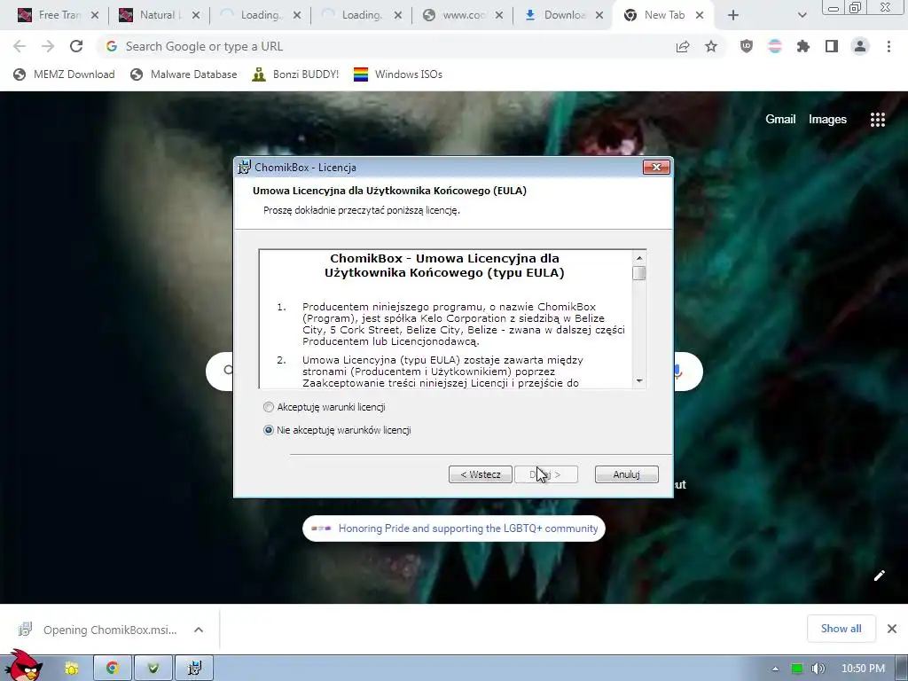
Task: Click the 10:50 PM clock
Action: [863, 669]
